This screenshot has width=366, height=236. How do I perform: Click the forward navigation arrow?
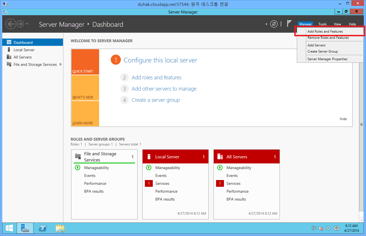pos(20,24)
